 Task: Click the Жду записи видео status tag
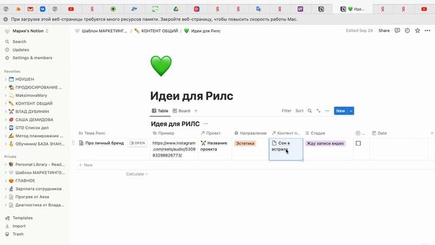coord(325,144)
